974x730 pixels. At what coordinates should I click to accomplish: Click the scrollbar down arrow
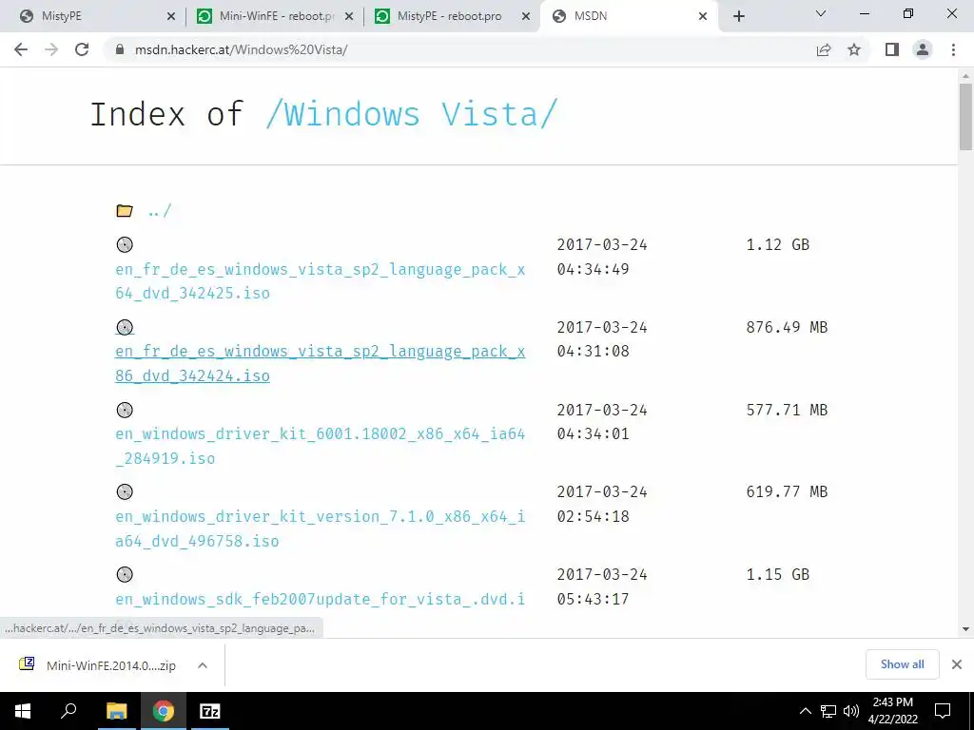965,629
